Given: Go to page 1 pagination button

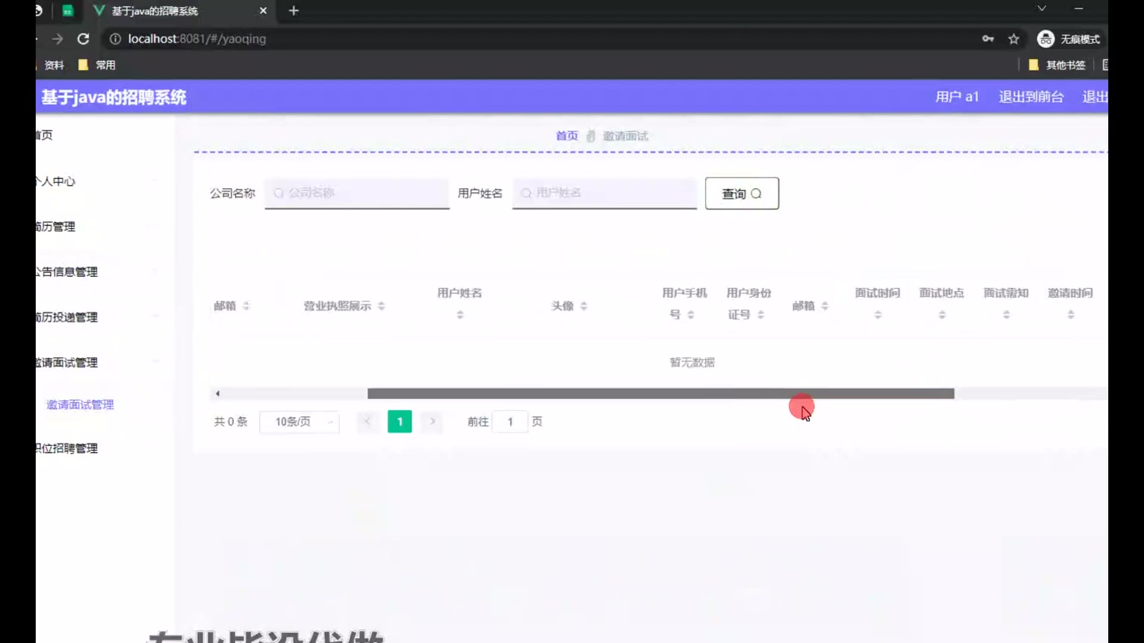Looking at the screenshot, I should pyautogui.click(x=399, y=422).
